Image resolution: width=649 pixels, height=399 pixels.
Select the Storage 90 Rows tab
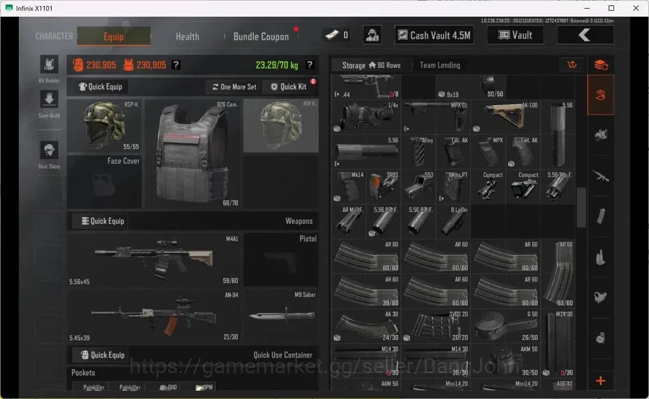coord(371,65)
